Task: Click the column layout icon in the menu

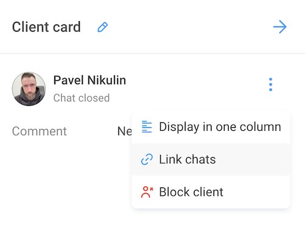Action: (x=147, y=127)
